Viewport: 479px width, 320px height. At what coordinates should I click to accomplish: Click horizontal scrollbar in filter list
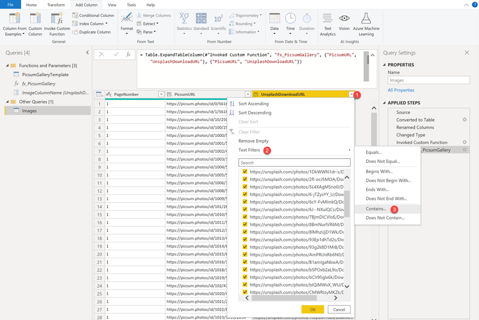point(284,298)
